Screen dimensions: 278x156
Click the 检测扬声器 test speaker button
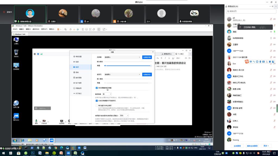(x=147, y=57)
